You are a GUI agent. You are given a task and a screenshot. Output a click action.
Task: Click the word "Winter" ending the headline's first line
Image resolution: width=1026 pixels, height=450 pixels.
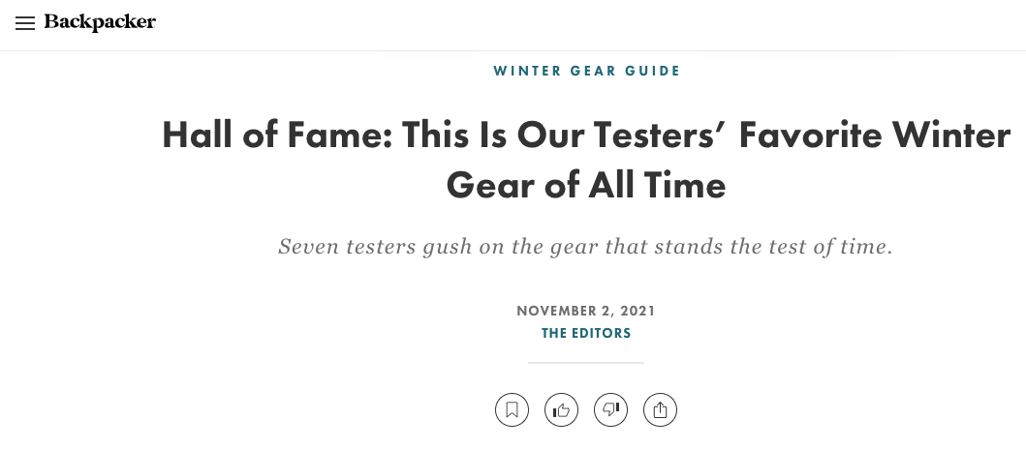pyautogui.click(x=953, y=135)
